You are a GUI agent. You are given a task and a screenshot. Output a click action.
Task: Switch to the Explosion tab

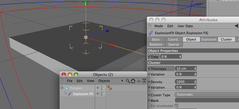point(209,39)
